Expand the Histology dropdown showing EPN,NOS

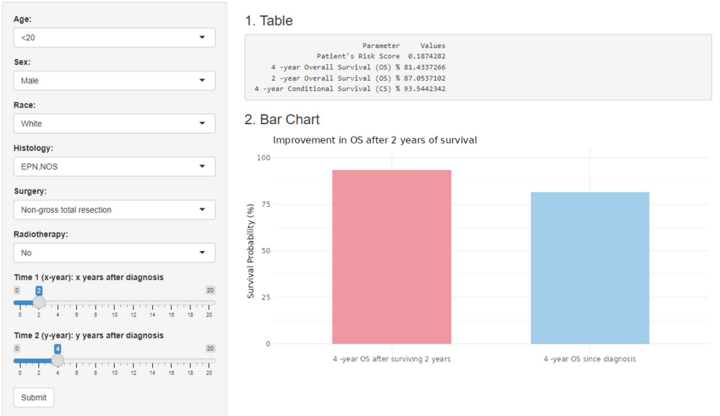tap(114, 167)
